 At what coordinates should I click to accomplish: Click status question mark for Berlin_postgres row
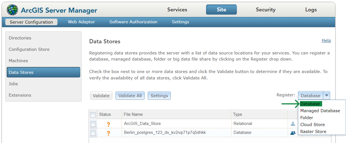[x=108, y=133]
